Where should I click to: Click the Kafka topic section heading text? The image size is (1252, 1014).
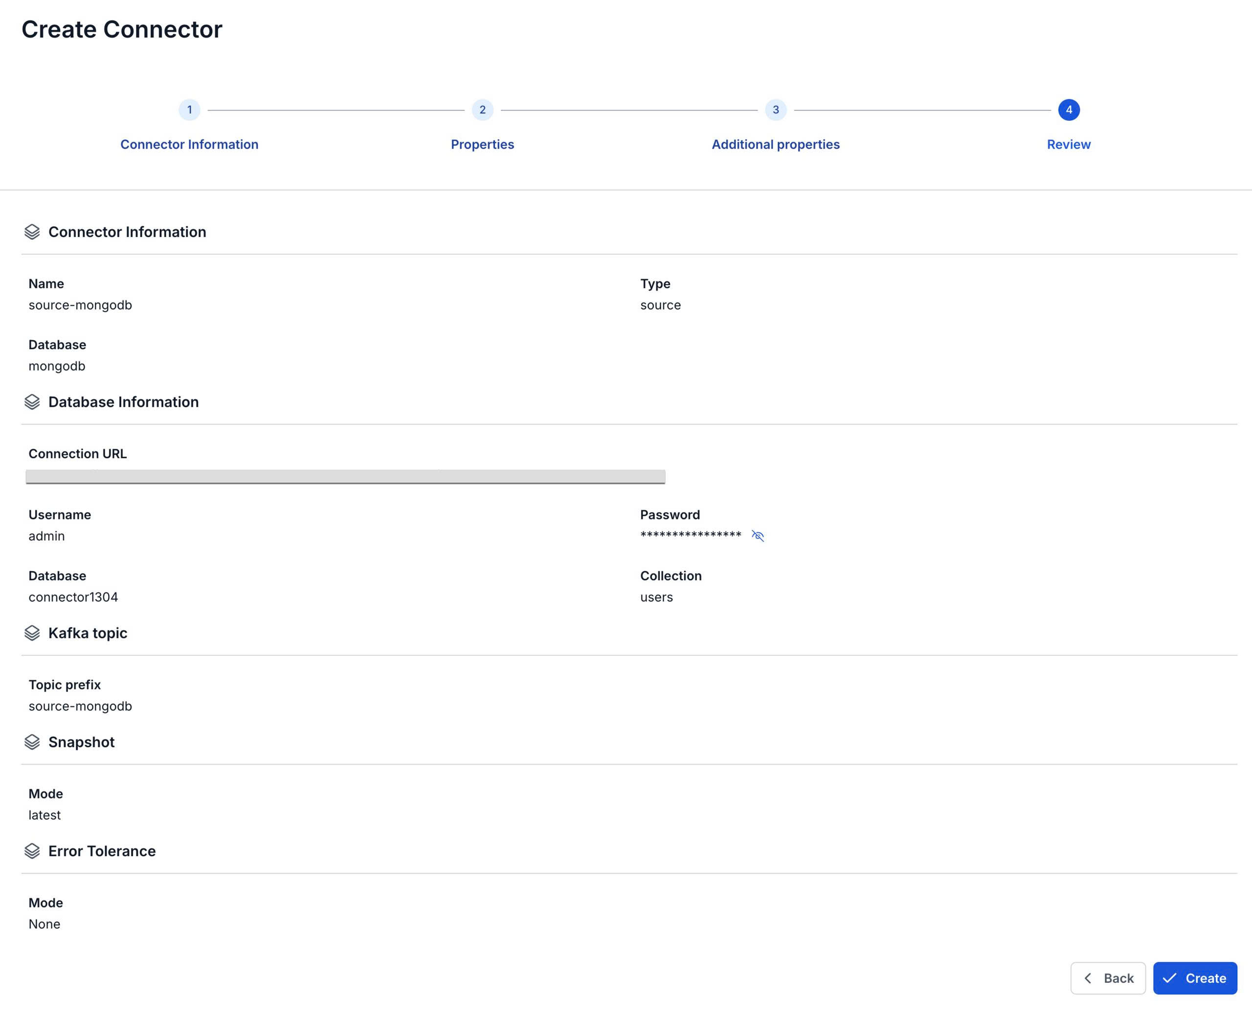tap(88, 633)
